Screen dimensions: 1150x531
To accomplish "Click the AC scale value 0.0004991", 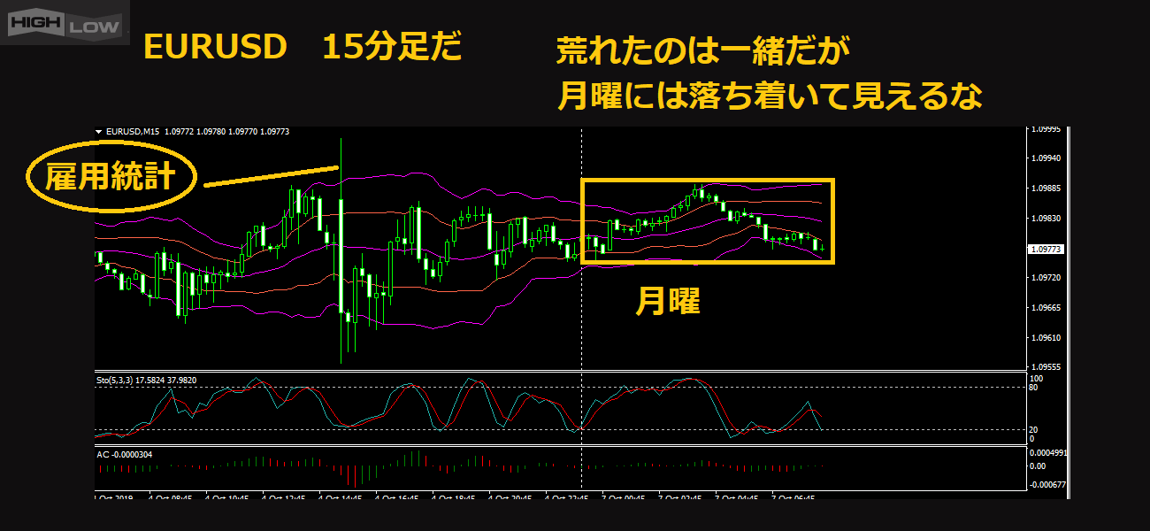I will tap(1048, 451).
